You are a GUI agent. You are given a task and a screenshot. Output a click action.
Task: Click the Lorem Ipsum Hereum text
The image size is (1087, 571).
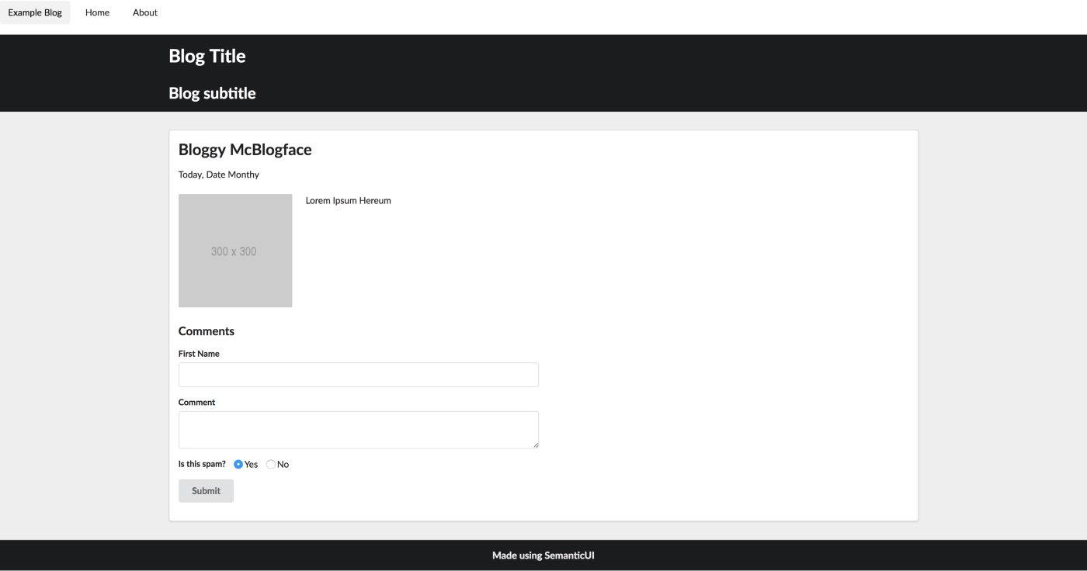(348, 201)
